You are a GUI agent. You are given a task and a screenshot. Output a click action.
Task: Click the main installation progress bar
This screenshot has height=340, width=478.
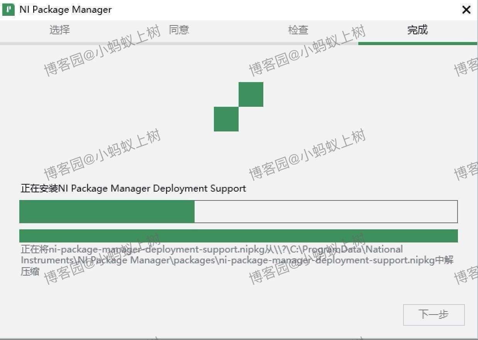[x=238, y=211]
